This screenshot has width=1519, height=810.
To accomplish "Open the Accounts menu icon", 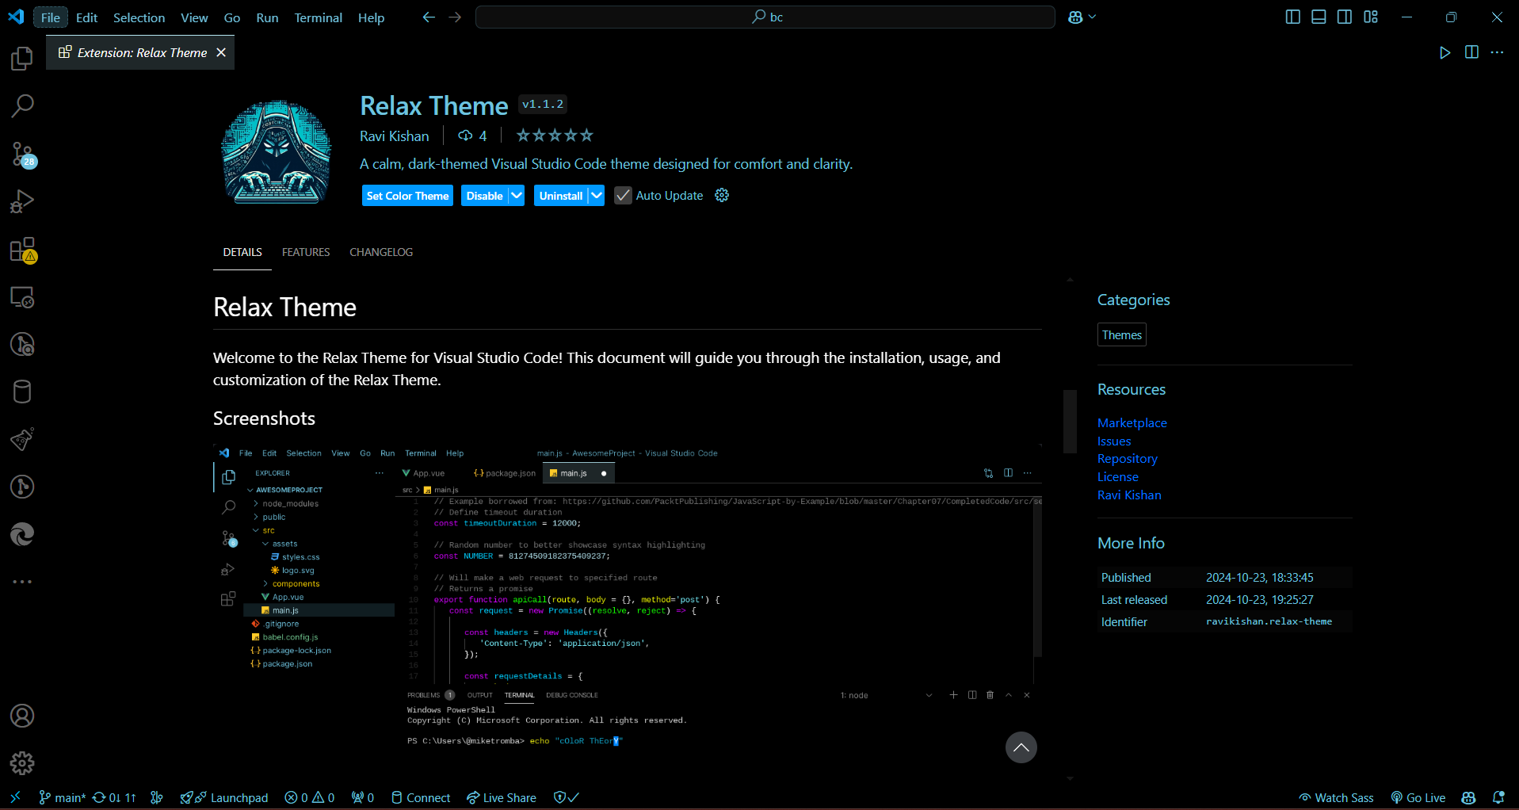I will (22, 716).
